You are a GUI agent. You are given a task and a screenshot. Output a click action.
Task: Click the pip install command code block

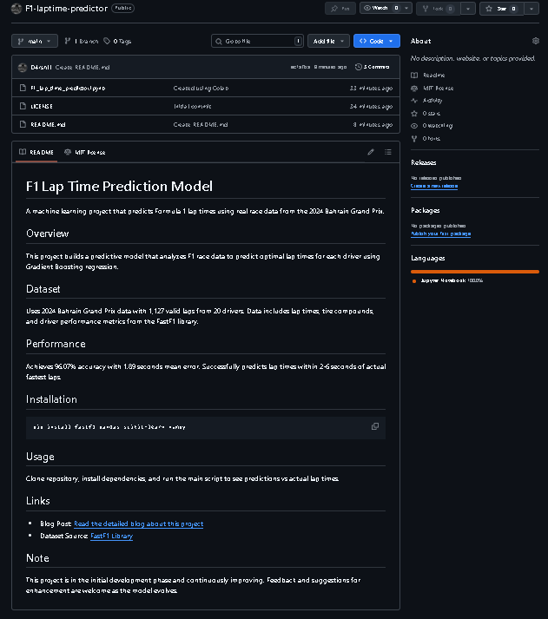[x=206, y=427]
